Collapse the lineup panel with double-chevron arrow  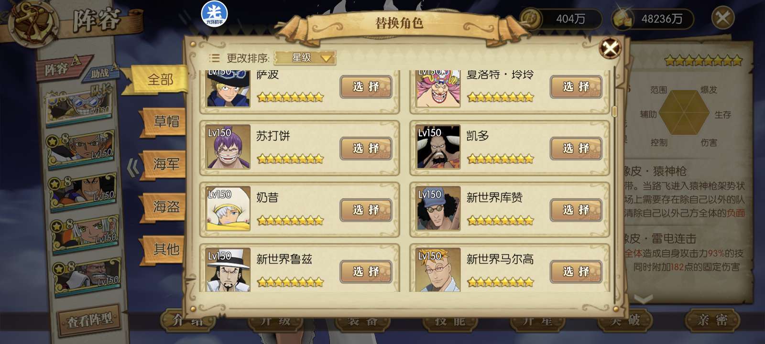[132, 167]
